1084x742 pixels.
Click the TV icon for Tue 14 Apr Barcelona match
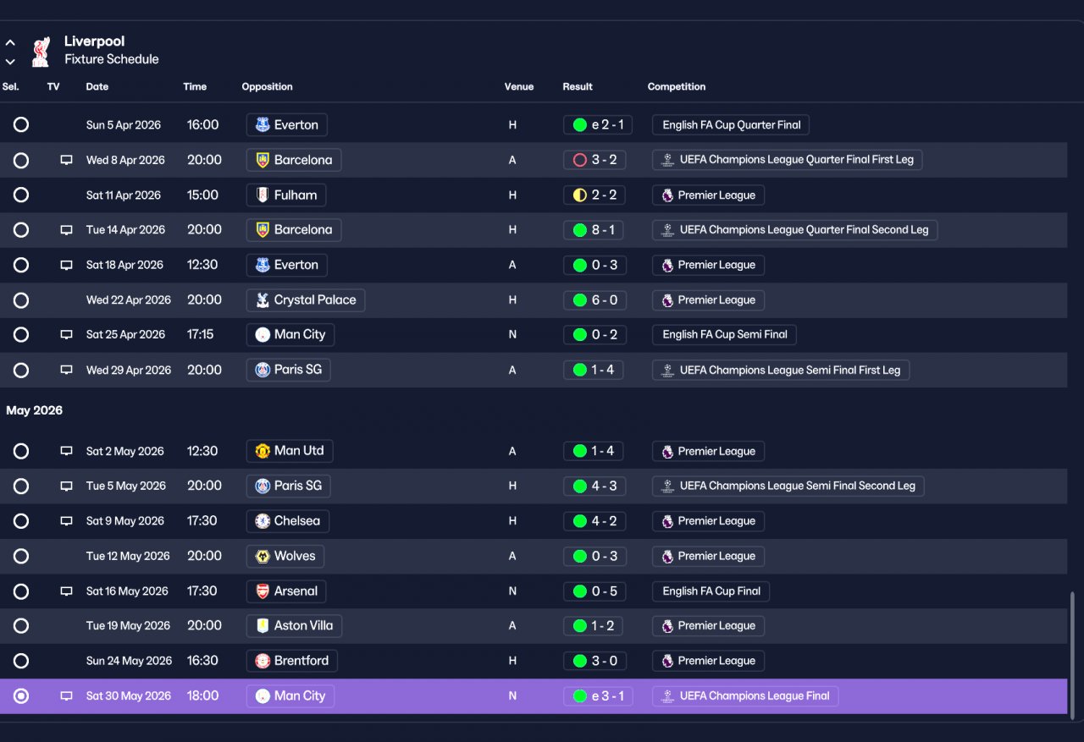point(66,230)
